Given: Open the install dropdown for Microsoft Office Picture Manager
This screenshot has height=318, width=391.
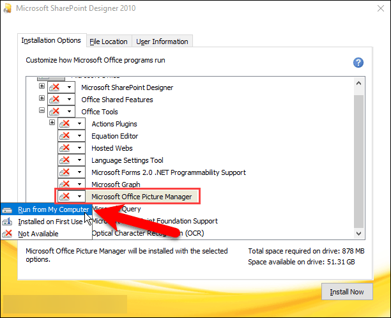Looking at the screenshot, I should pos(80,197).
